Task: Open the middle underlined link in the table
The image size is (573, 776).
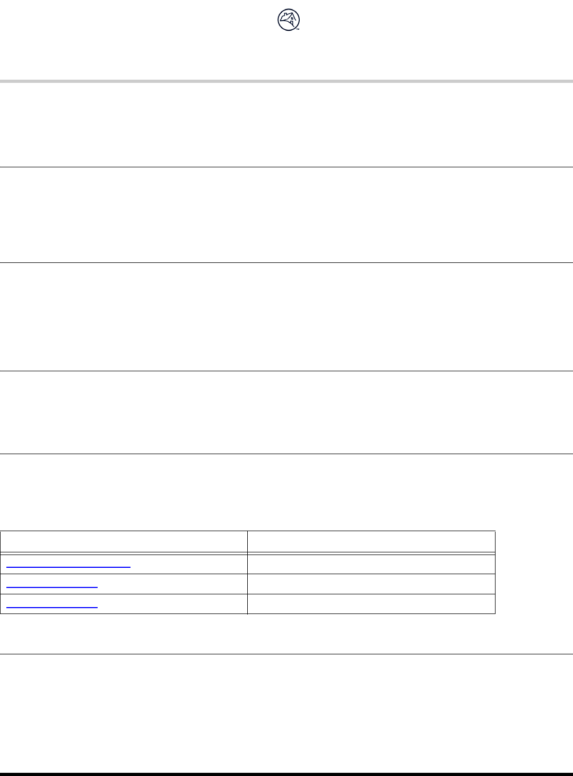Action: click(53, 586)
